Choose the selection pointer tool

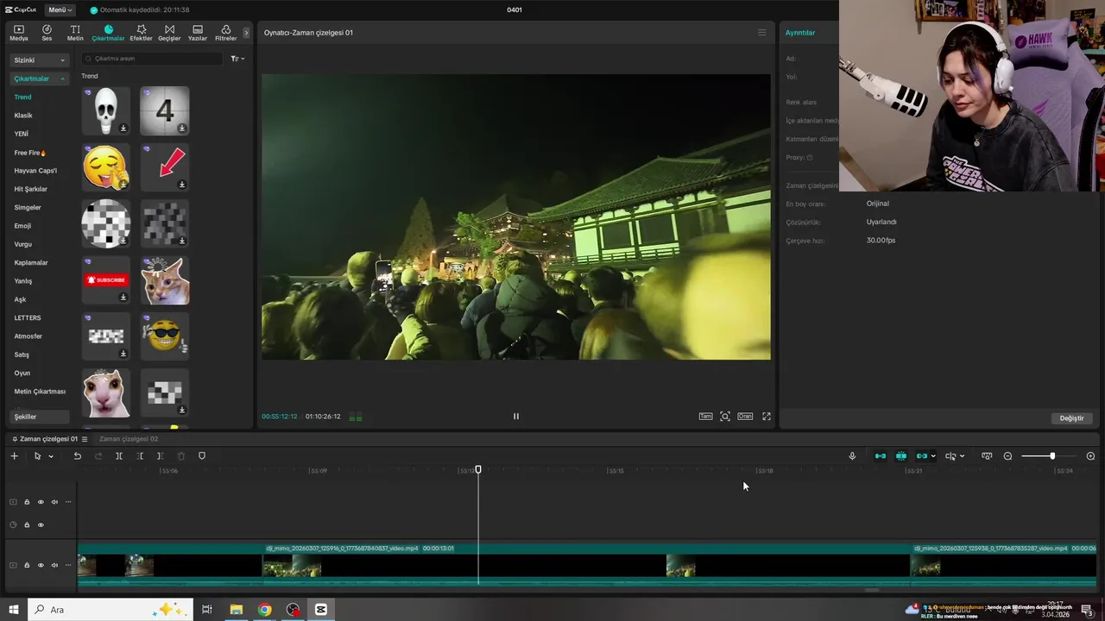37,456
